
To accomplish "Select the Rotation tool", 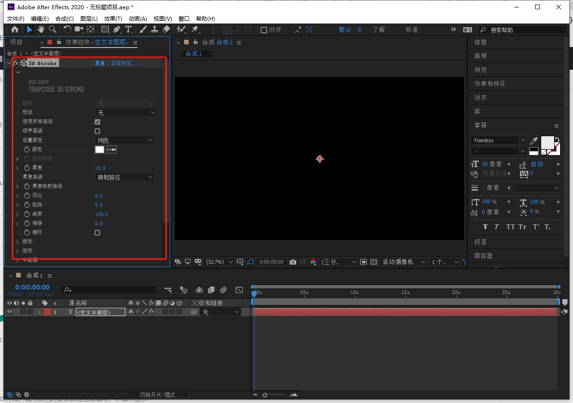I will point(67,30).
